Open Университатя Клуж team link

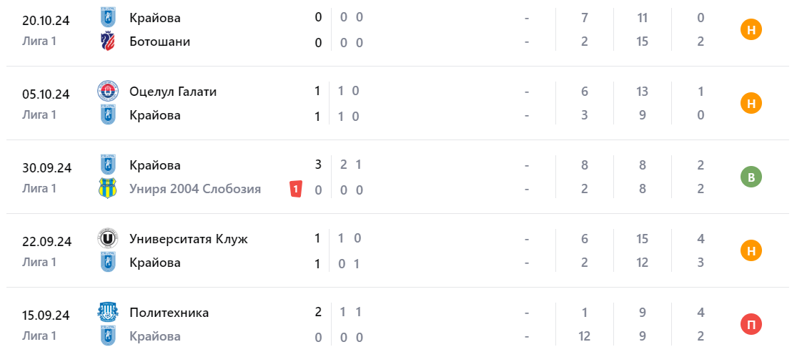coord(189,238)
